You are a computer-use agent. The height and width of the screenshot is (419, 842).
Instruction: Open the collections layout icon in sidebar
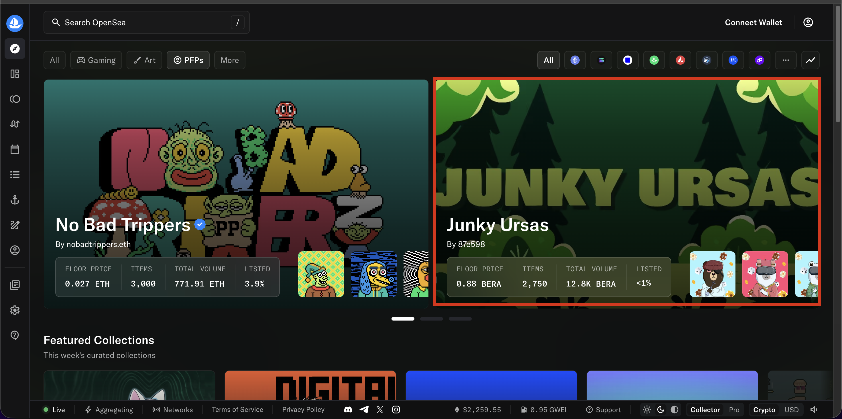click(x=15, y=74)
